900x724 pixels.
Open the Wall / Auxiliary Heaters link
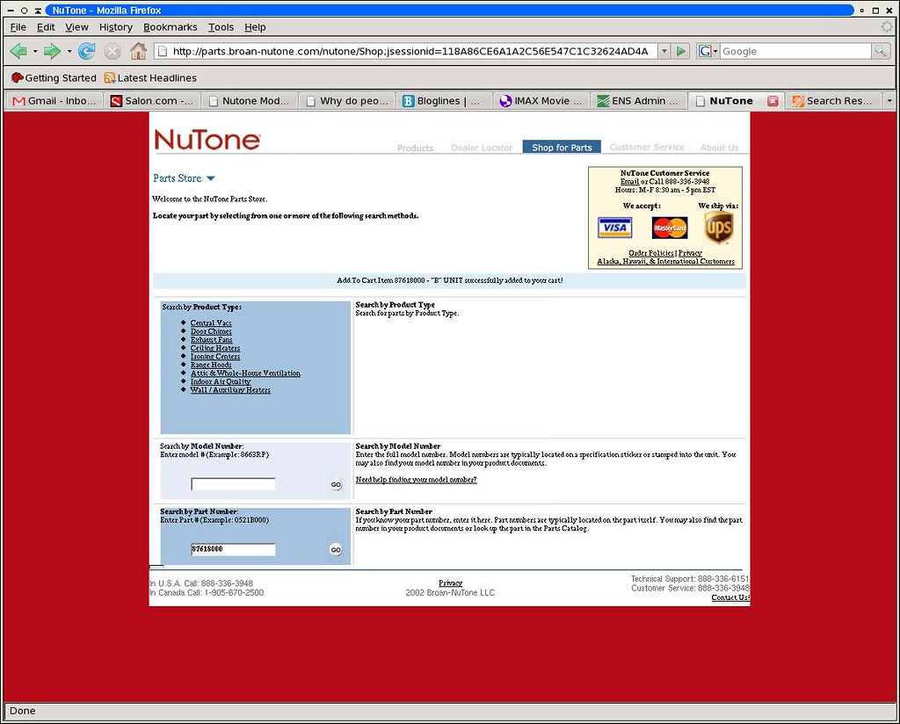(x=230, y=390)
